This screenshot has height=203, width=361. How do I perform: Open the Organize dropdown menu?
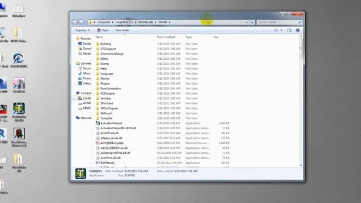[x=82, y=30]
